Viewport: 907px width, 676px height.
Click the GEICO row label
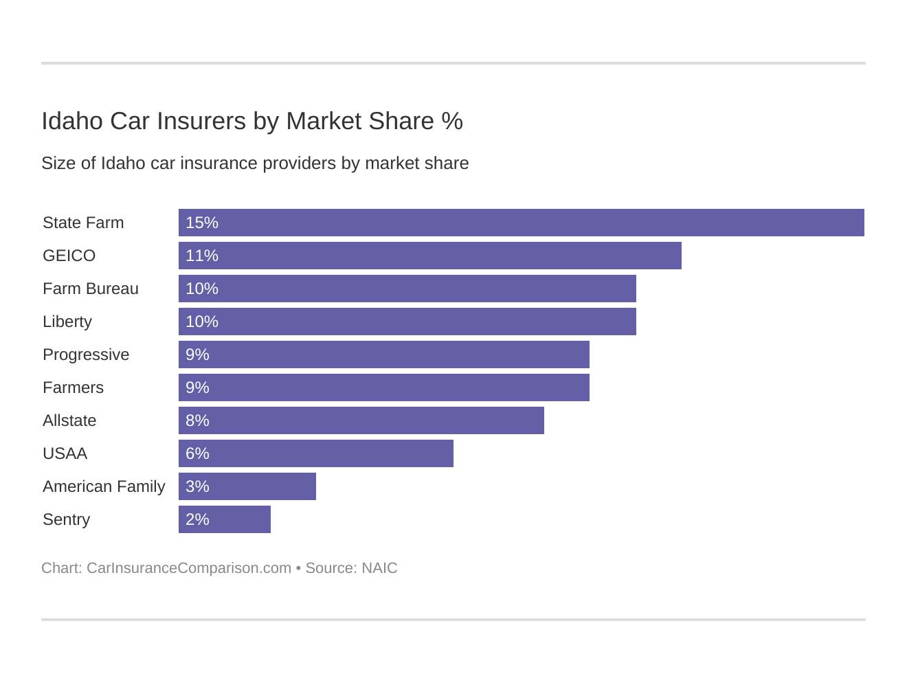point(69,256)
